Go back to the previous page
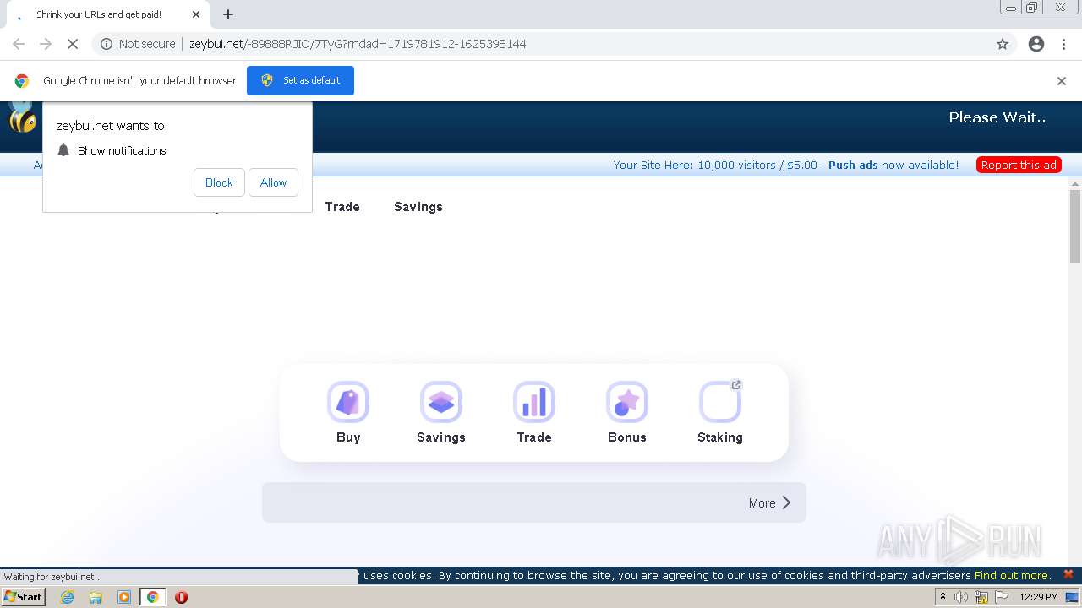 click(19, 44)
